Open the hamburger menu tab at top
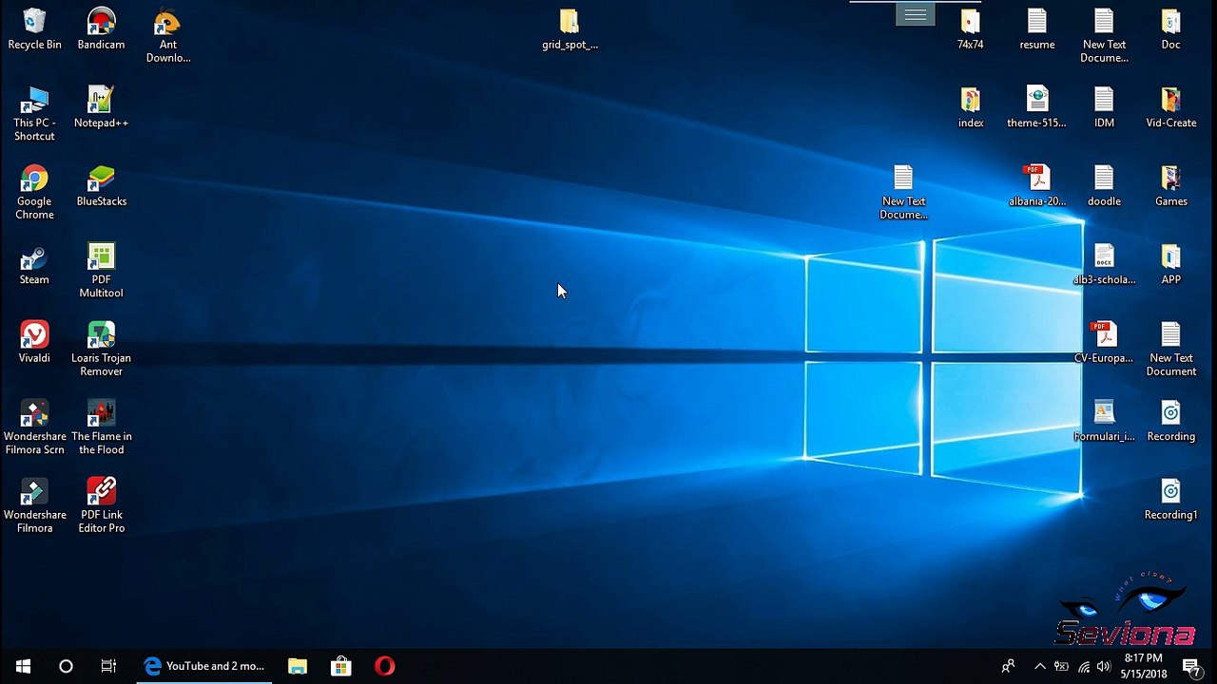The height and width of the screenshot is (684, 1217). 916,13
